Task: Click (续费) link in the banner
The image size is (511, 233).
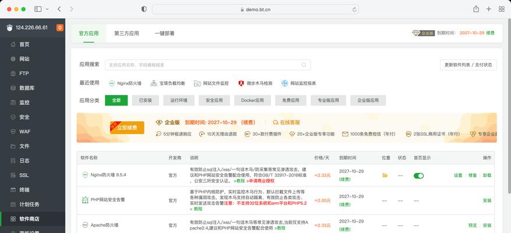Action: (248, 122)
